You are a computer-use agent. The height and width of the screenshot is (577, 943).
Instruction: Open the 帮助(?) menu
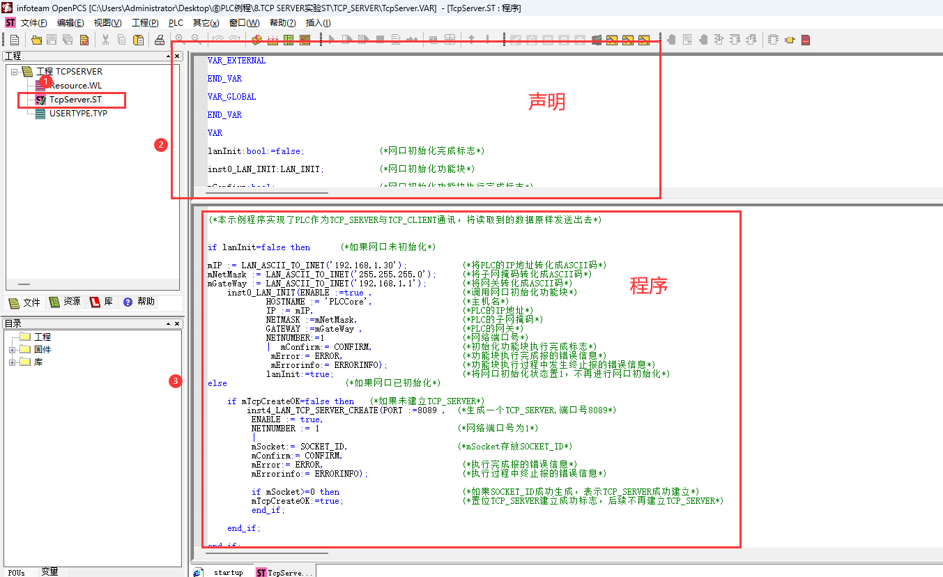tap(282, 23)
